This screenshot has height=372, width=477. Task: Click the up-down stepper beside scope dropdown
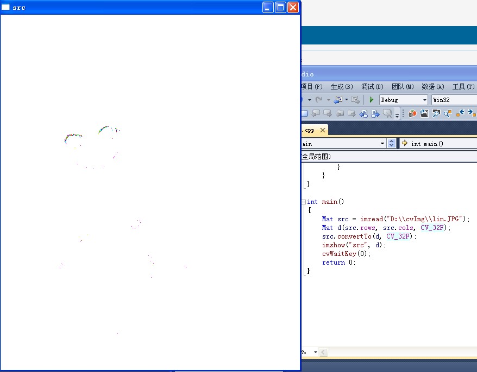392,143
